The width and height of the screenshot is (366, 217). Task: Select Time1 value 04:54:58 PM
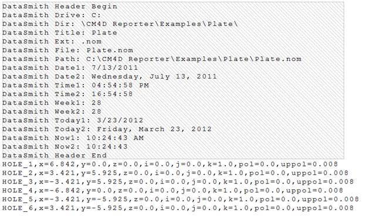(120, 86)
